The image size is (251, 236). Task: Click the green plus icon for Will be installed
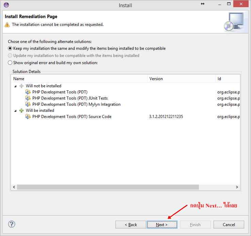click(21, 110)
